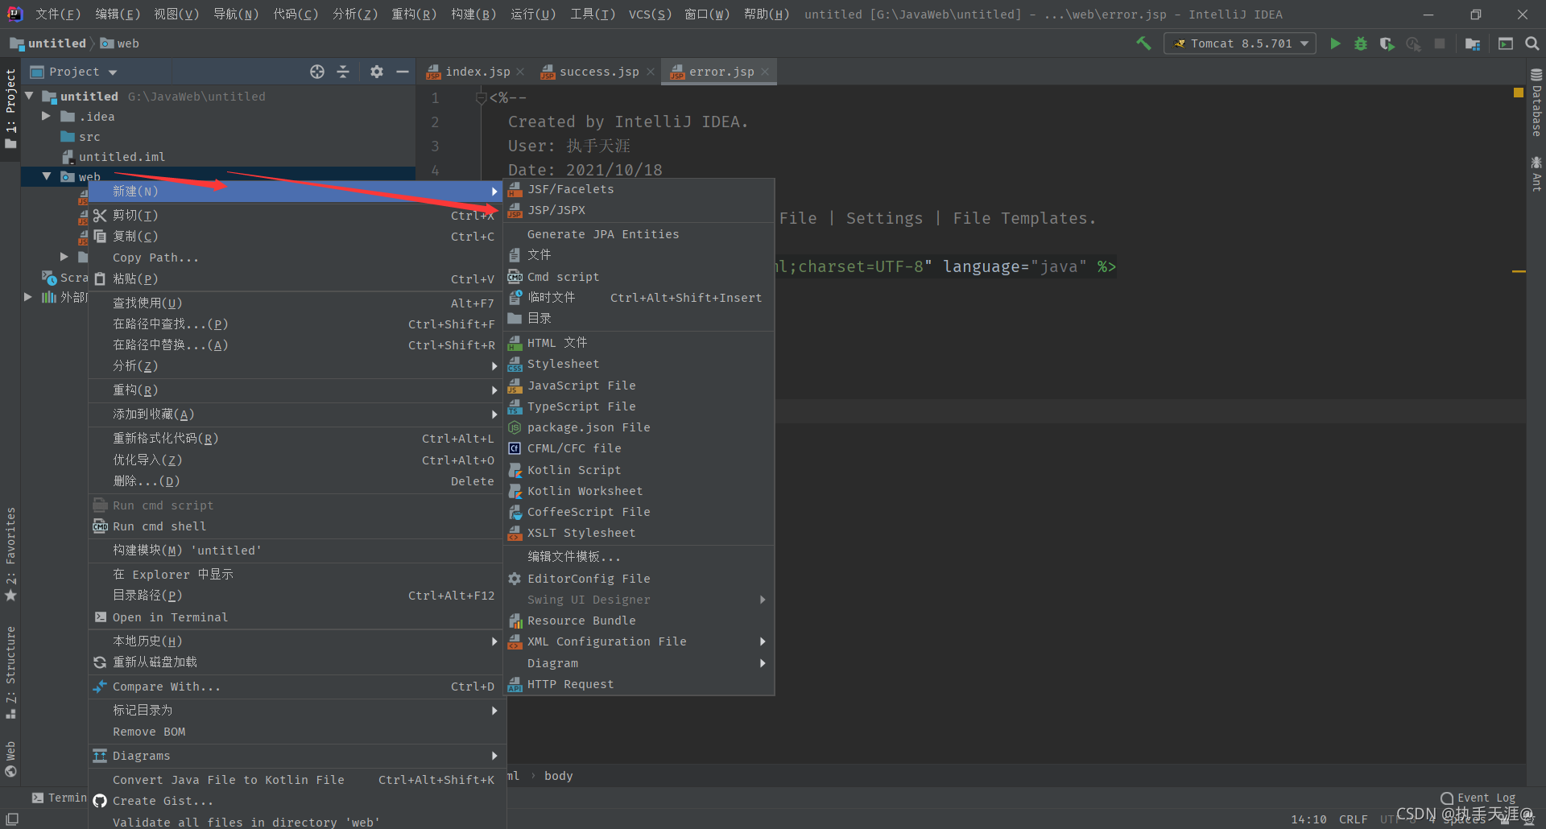The height and width of the screenshot is (829, 1546).
Task: Open the Terminal tool window
Action: point(59,798)
